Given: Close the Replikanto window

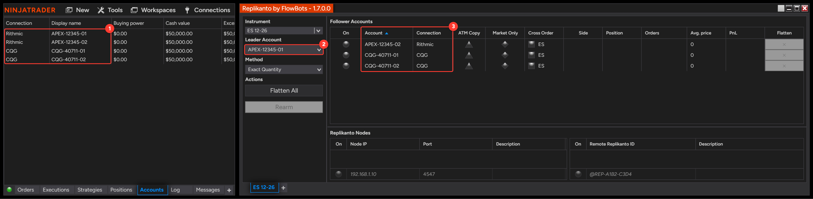Looking at the screenshot, I should [x=805, y=8].
